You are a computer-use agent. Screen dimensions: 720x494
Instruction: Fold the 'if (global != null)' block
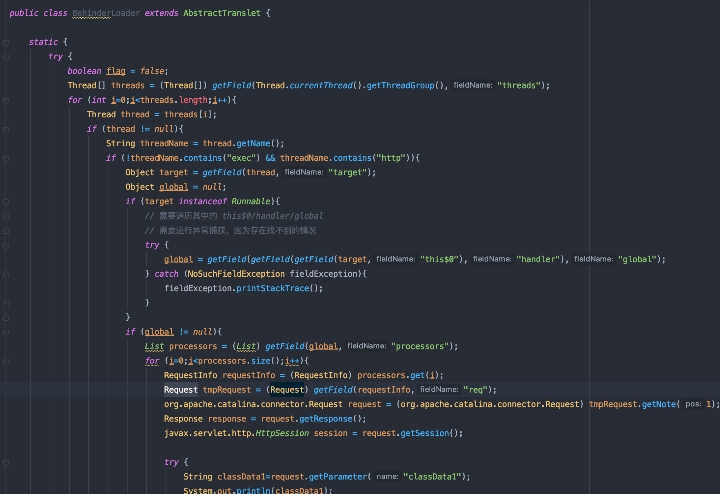pos(6,332)
